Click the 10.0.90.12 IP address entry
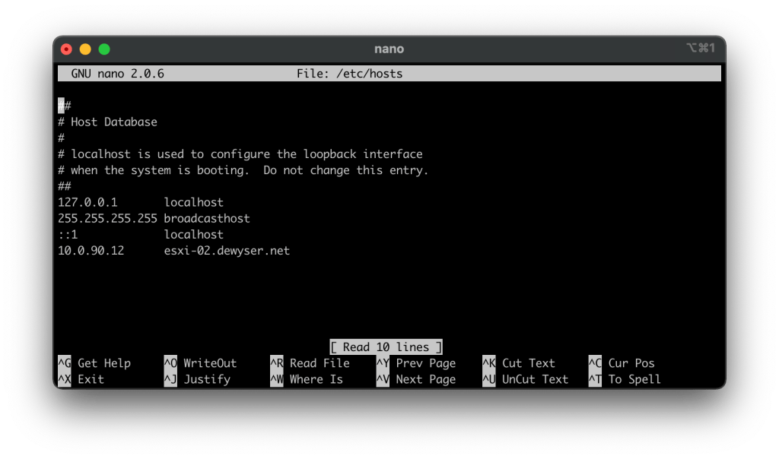 click(x=91, y=251)
